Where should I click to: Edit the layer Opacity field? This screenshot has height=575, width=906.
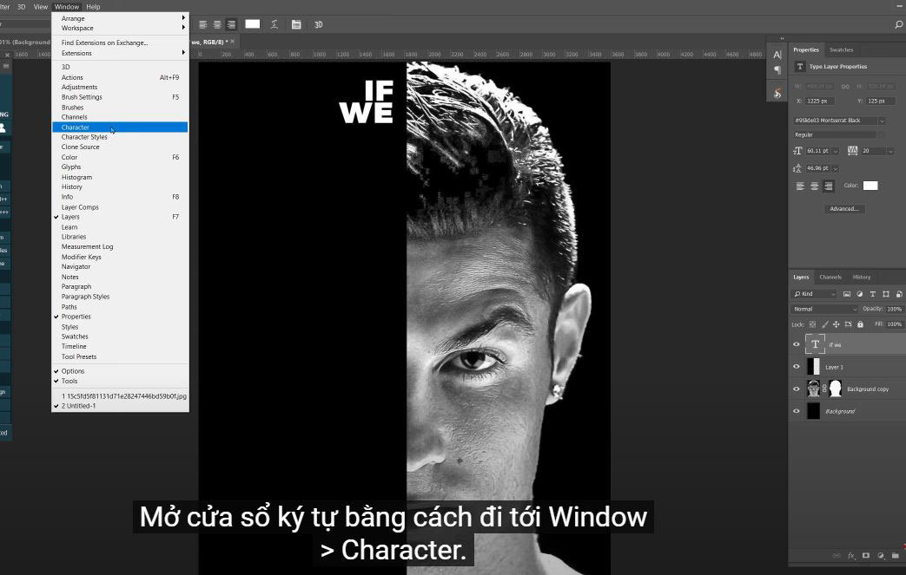895,309
